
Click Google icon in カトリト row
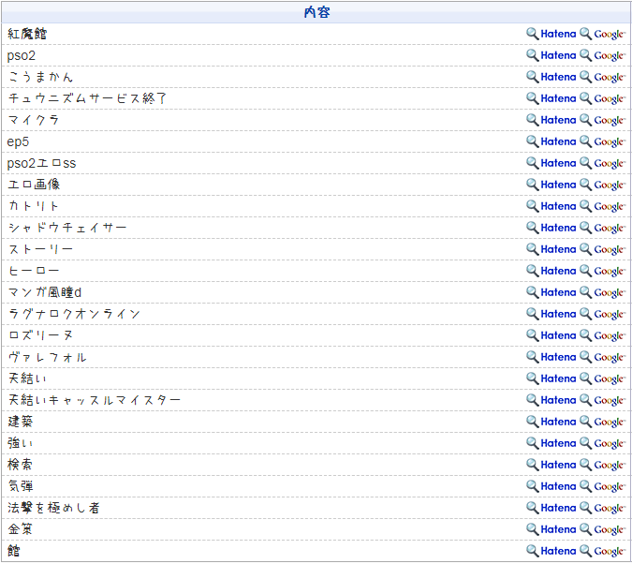[602, 206]
